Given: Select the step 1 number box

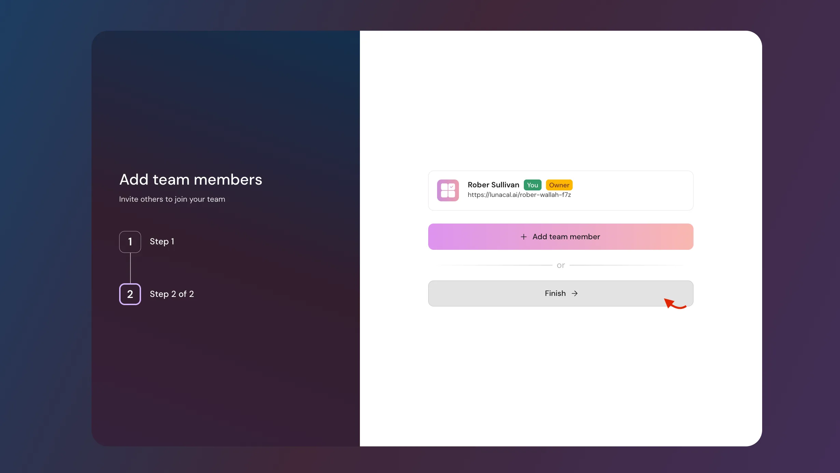Looking at the screenshot, I should click(130, 242).
